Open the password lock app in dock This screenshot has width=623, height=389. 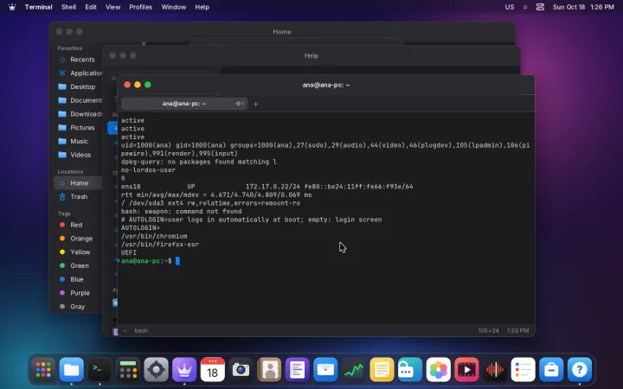(x=410, y=370)
